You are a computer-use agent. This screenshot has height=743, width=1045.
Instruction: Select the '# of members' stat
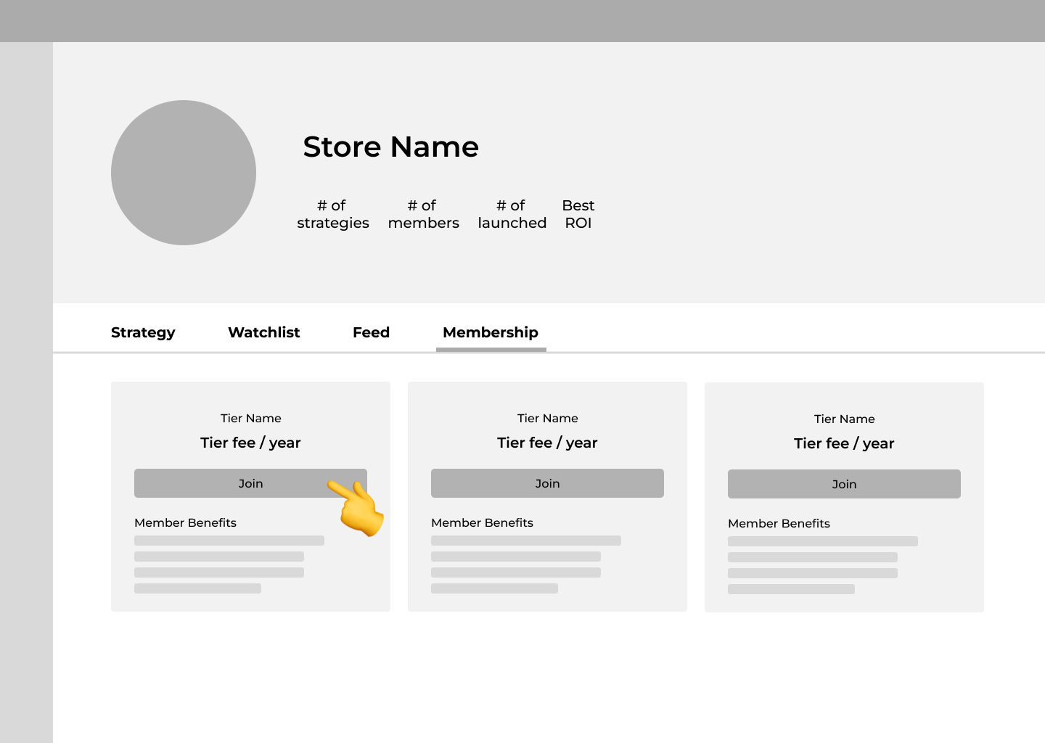pyautogui.click(x=423, y=214)
